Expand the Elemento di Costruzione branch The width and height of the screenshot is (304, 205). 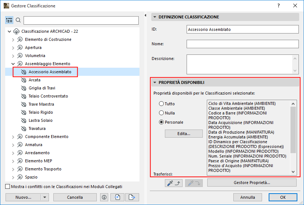(x=13, y=40)
